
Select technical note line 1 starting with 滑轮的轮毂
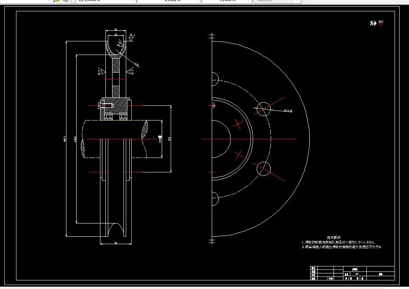click(x=338, y=242)
